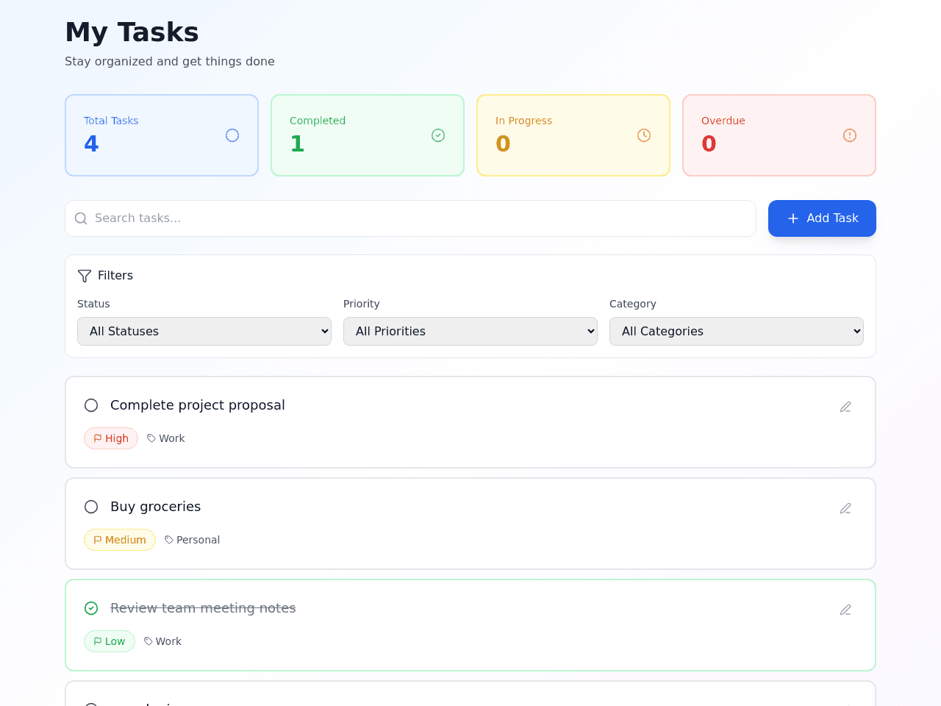Click the Complete project proposal title

tap(198, 405)
